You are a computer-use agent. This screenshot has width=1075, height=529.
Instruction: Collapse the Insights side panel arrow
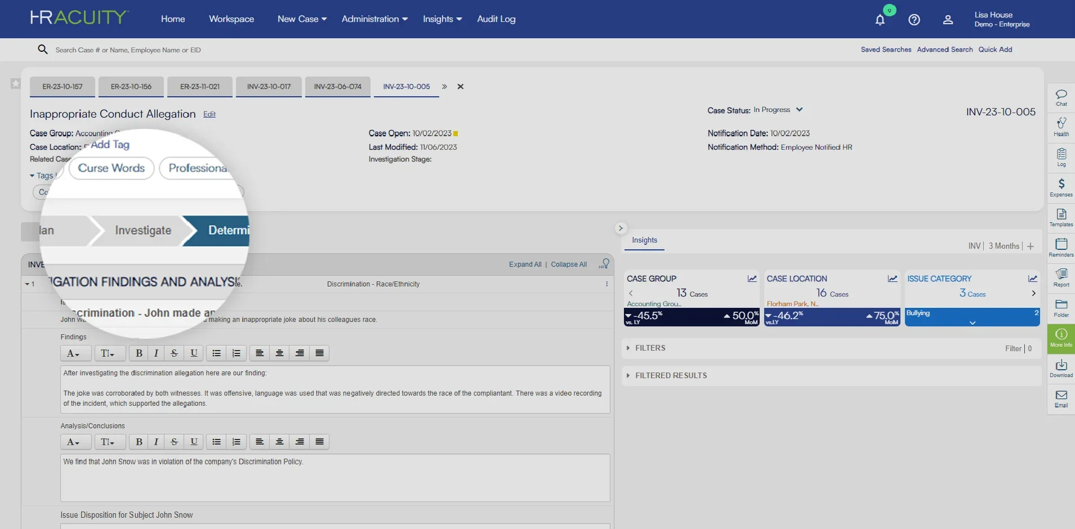coord(621,228)
